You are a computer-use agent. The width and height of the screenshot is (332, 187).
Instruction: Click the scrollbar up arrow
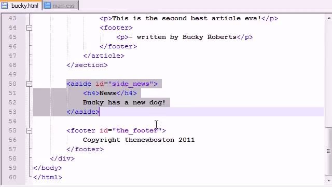click(x=328, y=19)
